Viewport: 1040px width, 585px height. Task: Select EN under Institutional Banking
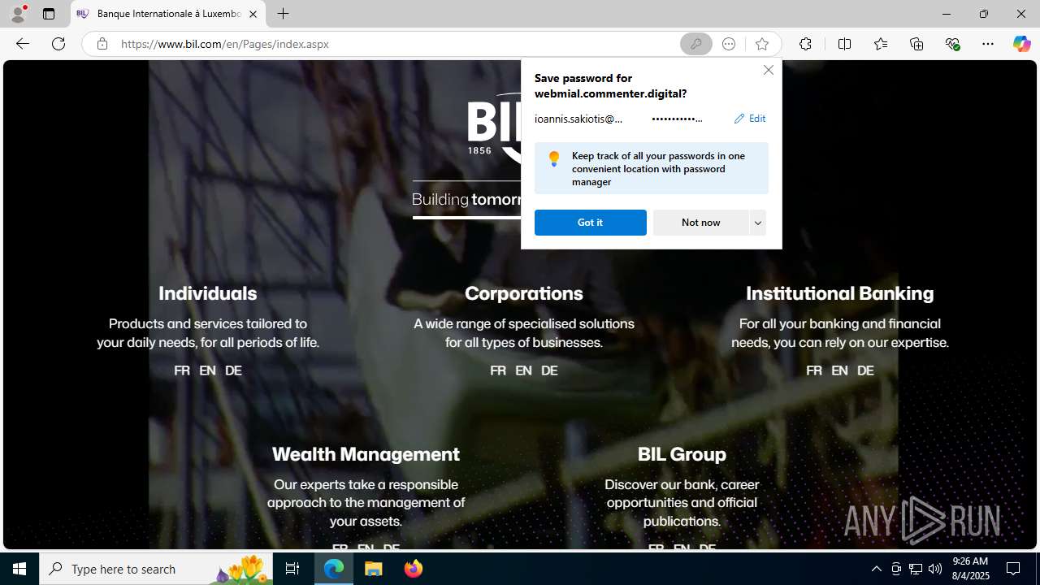pyautogui.click(x=839, y=370)
